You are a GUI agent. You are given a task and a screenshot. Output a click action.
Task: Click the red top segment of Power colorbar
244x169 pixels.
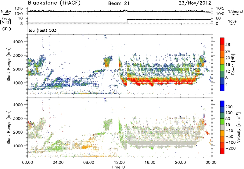[x=222, y=41]
